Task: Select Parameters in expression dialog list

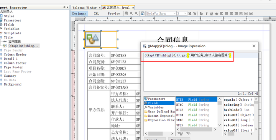Action: tap(157, 99)
